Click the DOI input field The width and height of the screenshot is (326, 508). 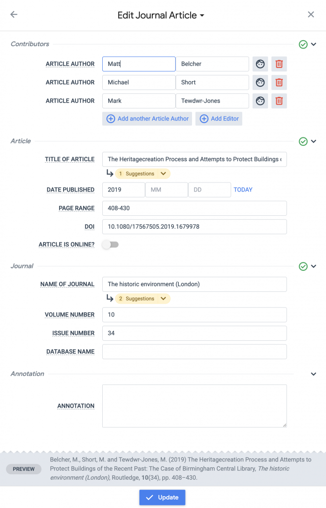194,227
